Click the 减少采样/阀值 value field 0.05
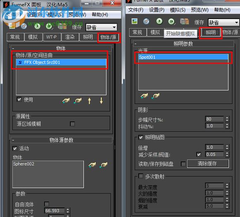Viewport: 240px width, 217px height. pos(214,155)
